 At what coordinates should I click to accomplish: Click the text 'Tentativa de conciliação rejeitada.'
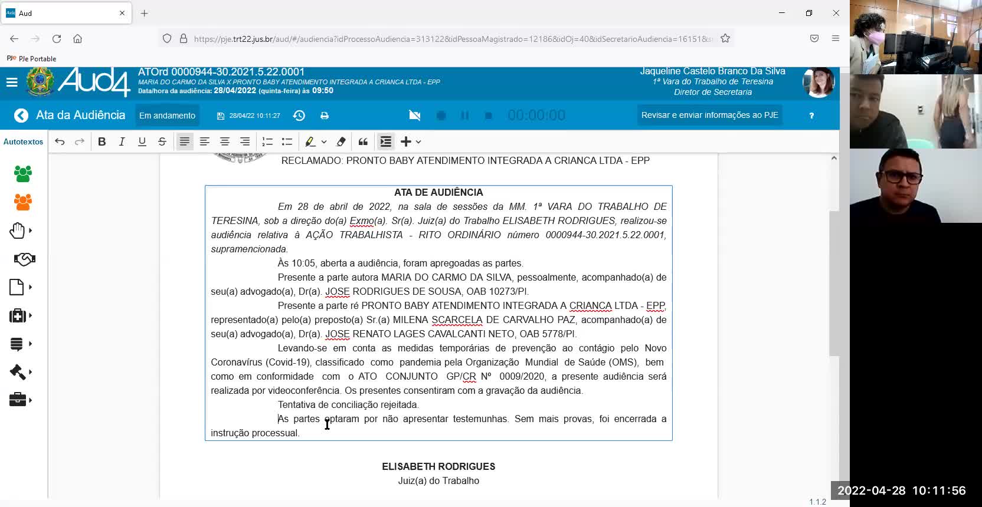coord(348,404)
